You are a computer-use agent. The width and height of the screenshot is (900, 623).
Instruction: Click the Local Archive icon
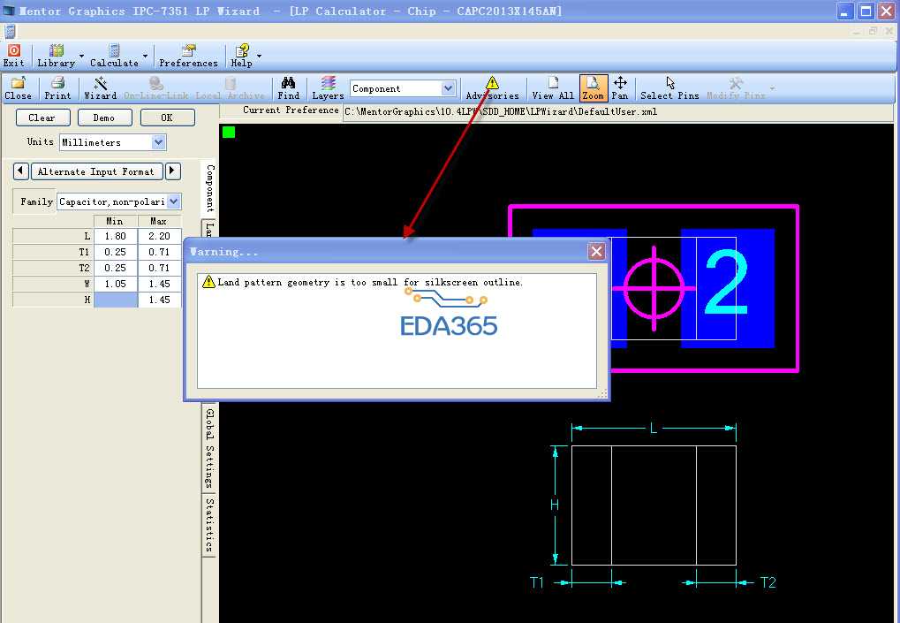231,88
